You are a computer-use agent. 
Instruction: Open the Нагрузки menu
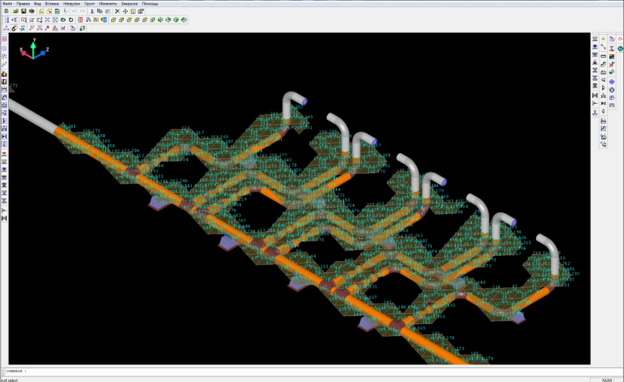(x=71, y=4)
